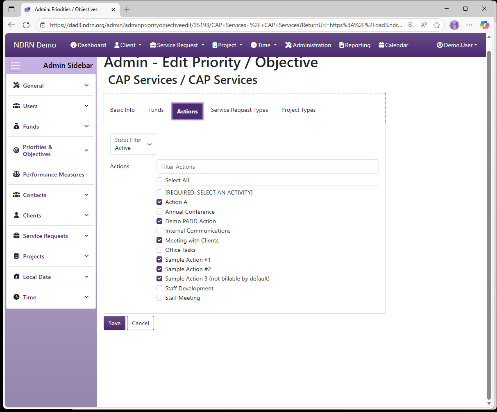Click the Users group icon in sidebar
The image size is (497, 412).
[x=16, y=106]
